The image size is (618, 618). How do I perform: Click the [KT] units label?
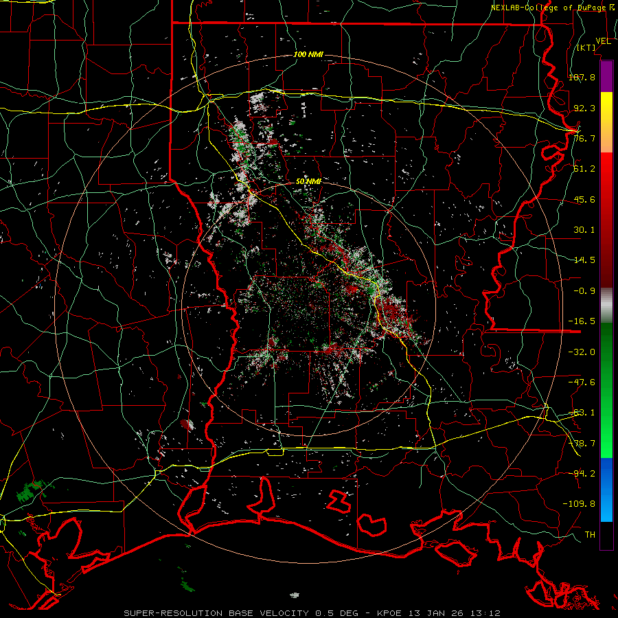point(587,47)
